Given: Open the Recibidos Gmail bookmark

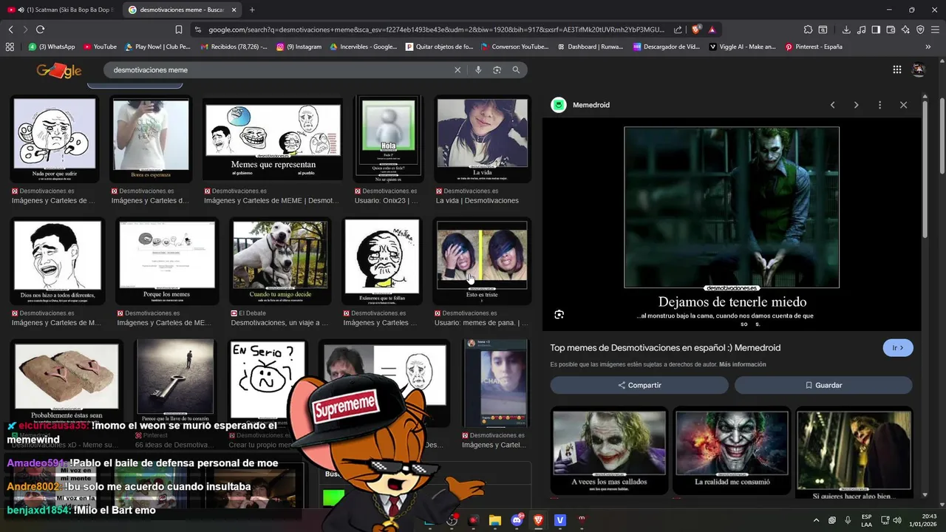Looking at the screenshot, I should tap(234, 47).
